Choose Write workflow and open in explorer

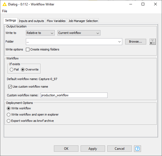8,114
